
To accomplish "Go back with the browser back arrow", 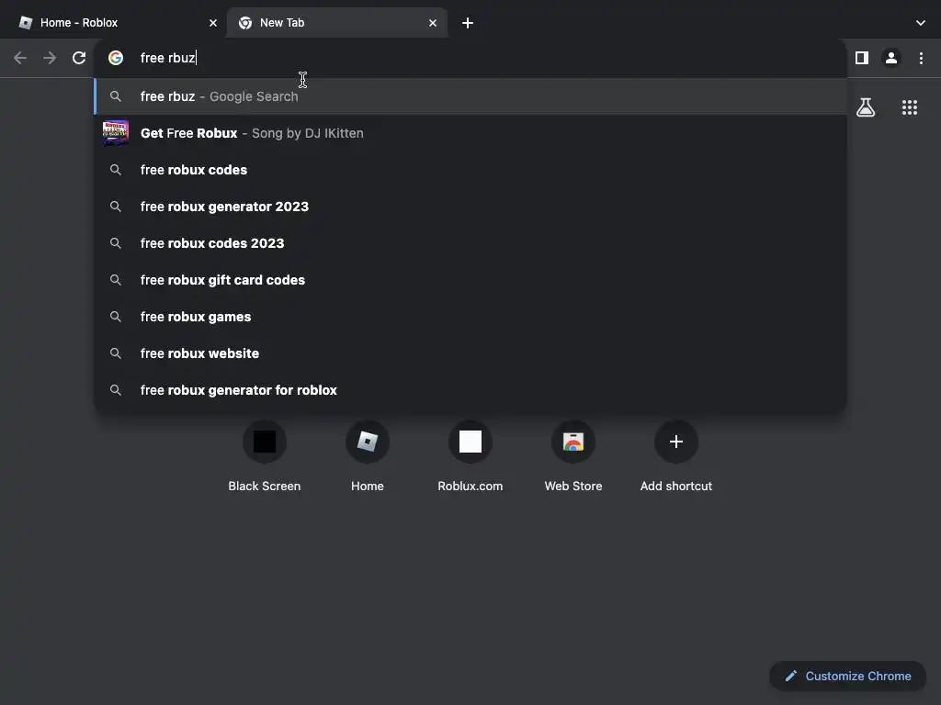I will pos(20,58).
